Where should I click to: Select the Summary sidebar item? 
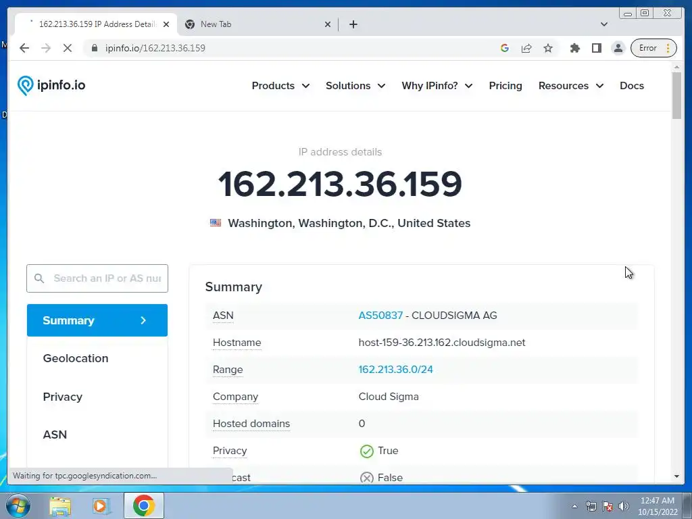[x=97, y=320]
